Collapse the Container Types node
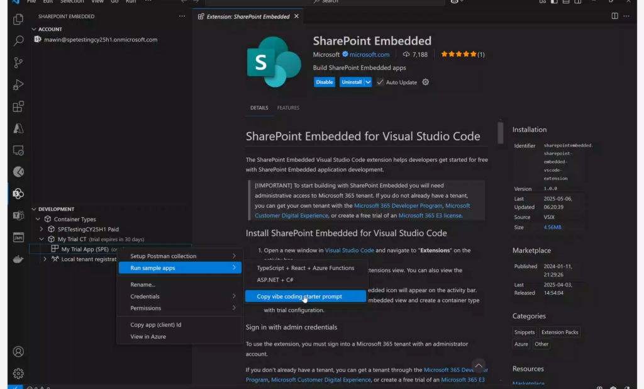 (x=38, y=219)
